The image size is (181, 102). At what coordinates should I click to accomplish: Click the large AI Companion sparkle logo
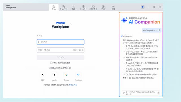pyautogui.click(x=124, y=20)
